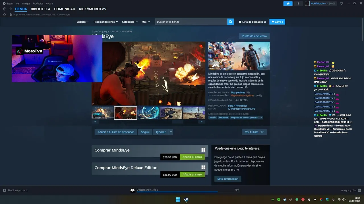Open IO Interactive Partners A/S publisher link
364x204 pixels.
[x=241, y=109]
